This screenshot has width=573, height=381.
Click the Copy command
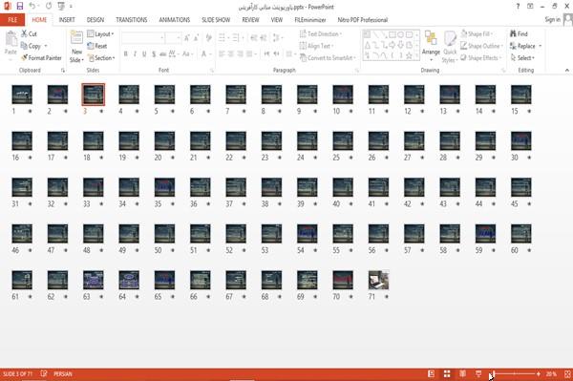(x=31, y=46)
